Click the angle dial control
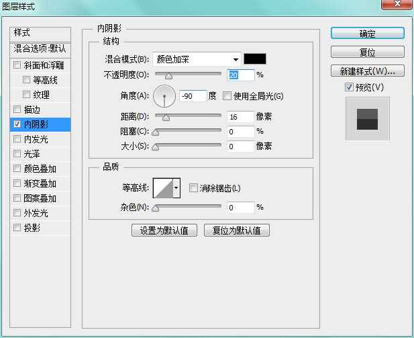This screenshot has height=338, width=414. pos(164,96)
